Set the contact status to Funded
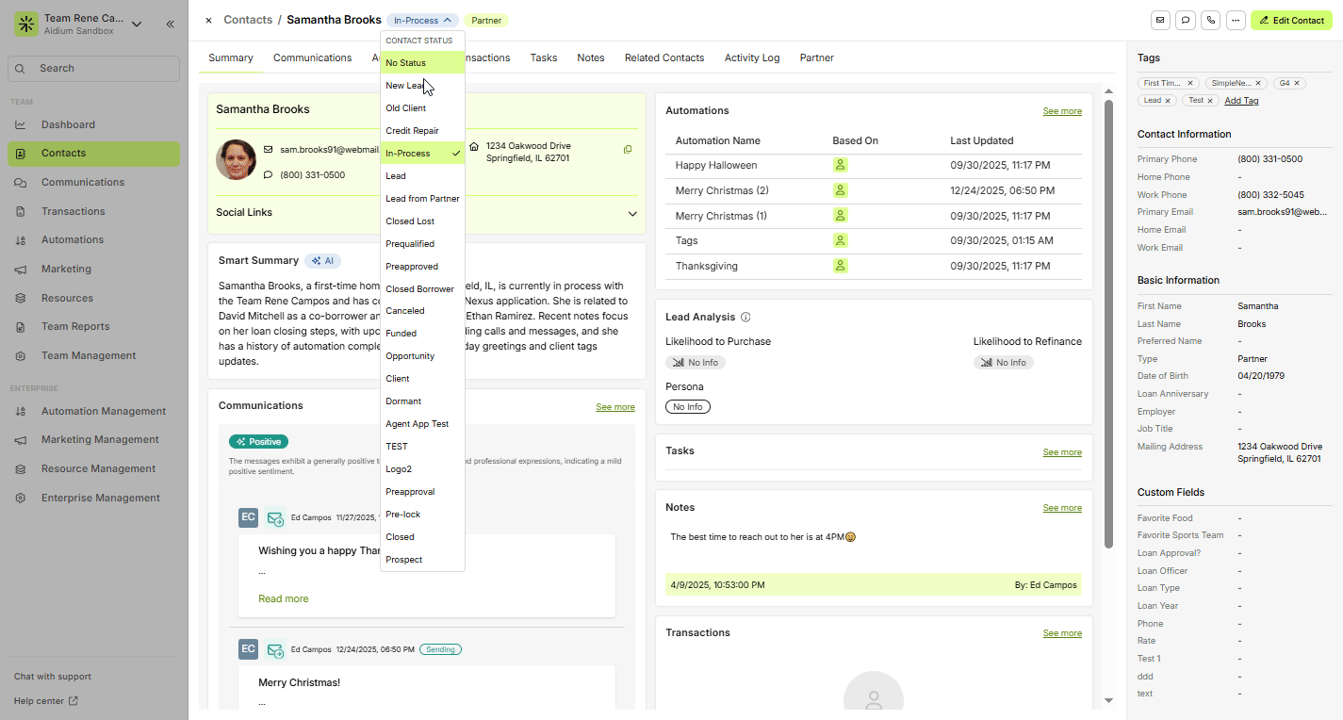This screenshot has width=1343, height=720. (x=401, y=334)
